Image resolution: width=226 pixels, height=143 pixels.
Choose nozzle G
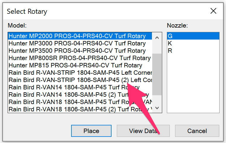tap(193, 36)
